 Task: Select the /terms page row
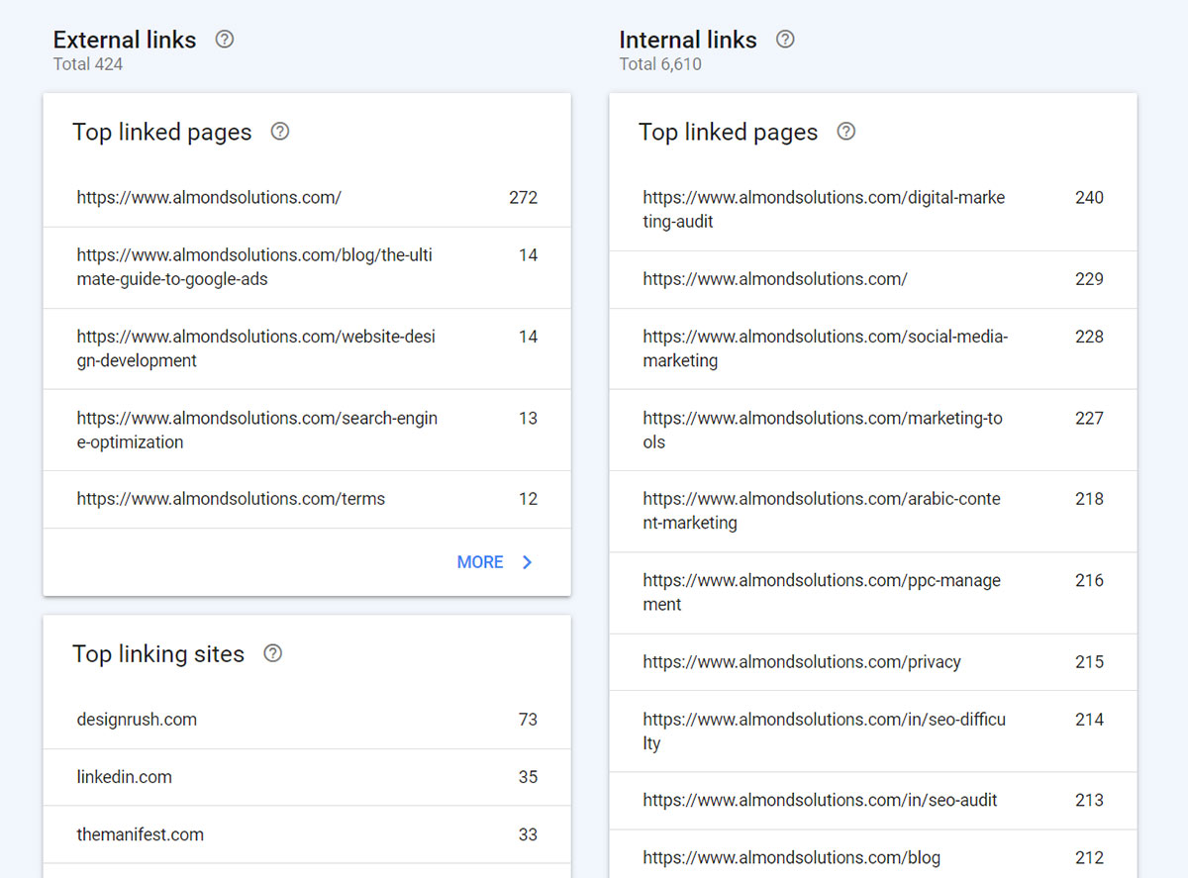click(307, 499)
